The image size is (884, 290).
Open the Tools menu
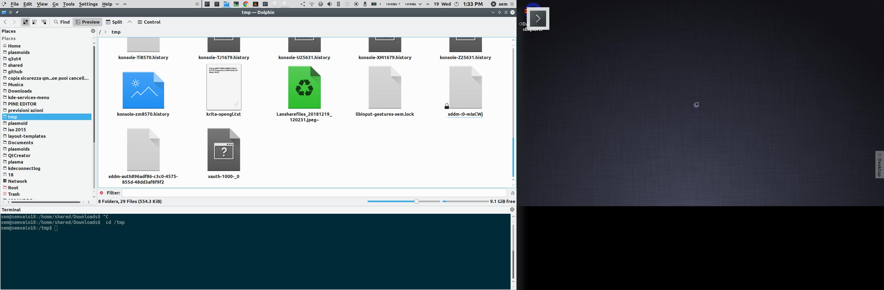coord(69,4)
